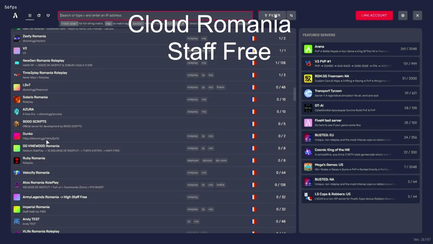Click Romanian flag on Velocity Romania row
This screenshot has width=433, height=244.
(253, 172)
